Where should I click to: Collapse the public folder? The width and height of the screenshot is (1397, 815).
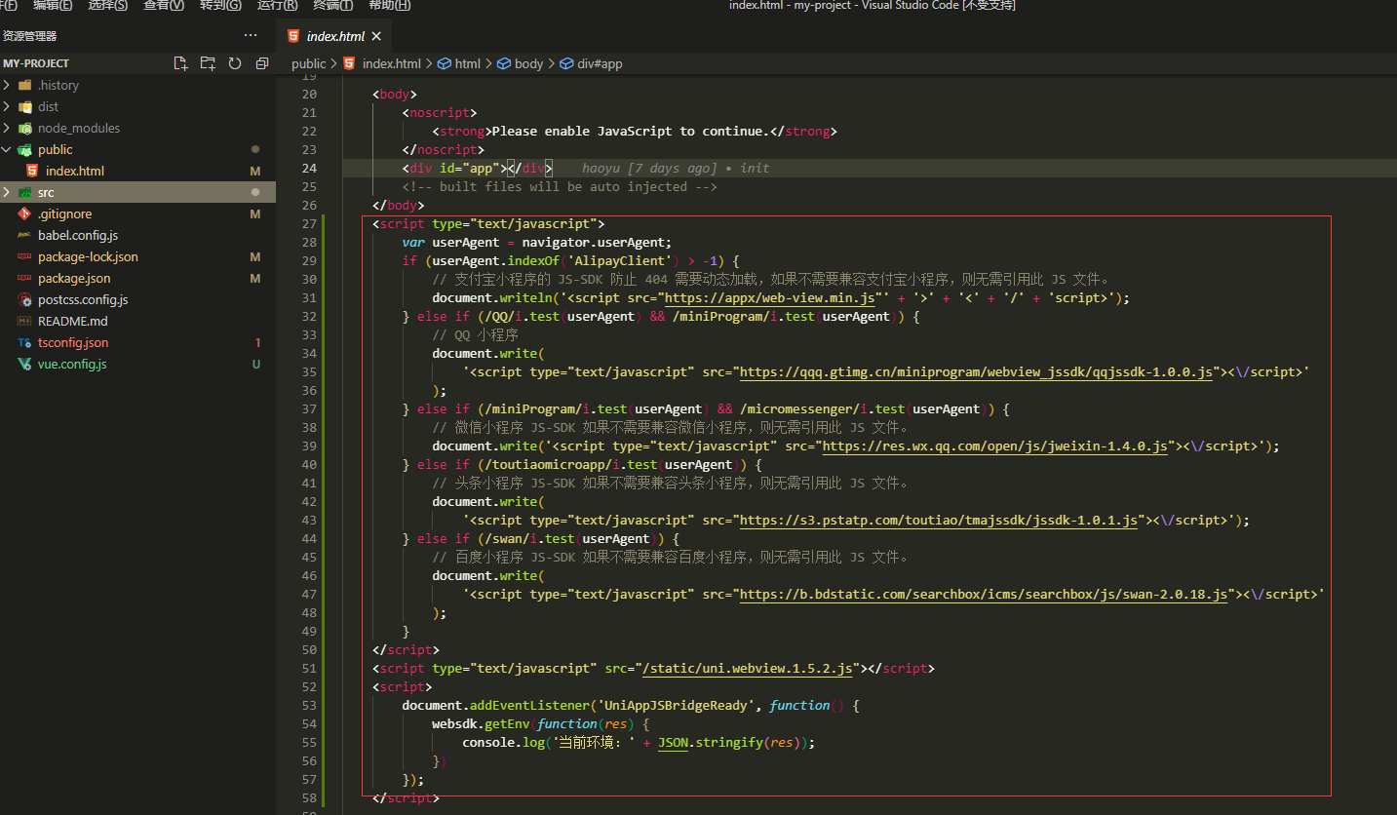click(x=55, y=149)
